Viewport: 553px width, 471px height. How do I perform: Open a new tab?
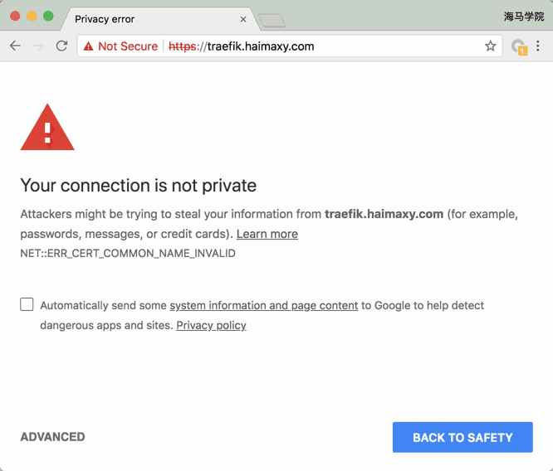pos(272,20)
